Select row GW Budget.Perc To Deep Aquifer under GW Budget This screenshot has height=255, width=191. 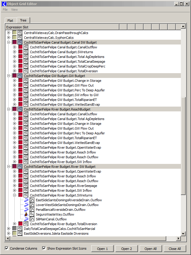(x=67, y=90)
